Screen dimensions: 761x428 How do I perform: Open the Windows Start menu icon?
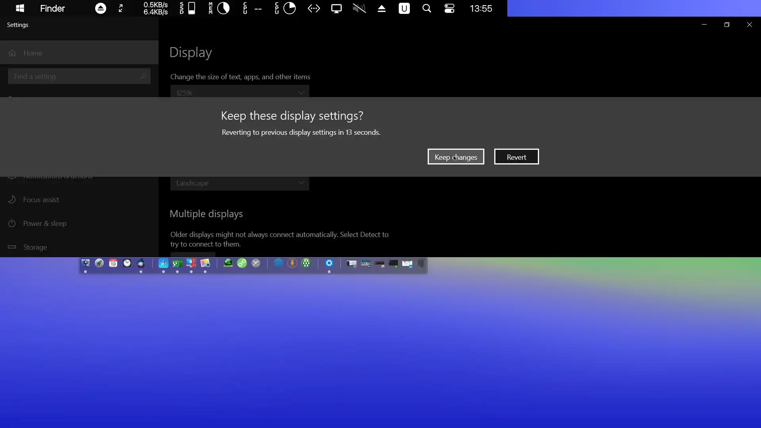pyautogui.click(x=20, y=8)
